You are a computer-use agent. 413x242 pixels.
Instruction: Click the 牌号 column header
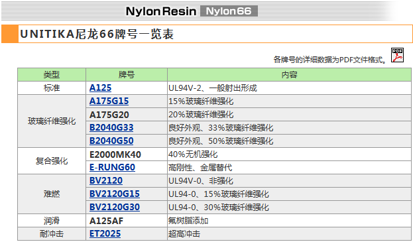(x=127, y=75)
